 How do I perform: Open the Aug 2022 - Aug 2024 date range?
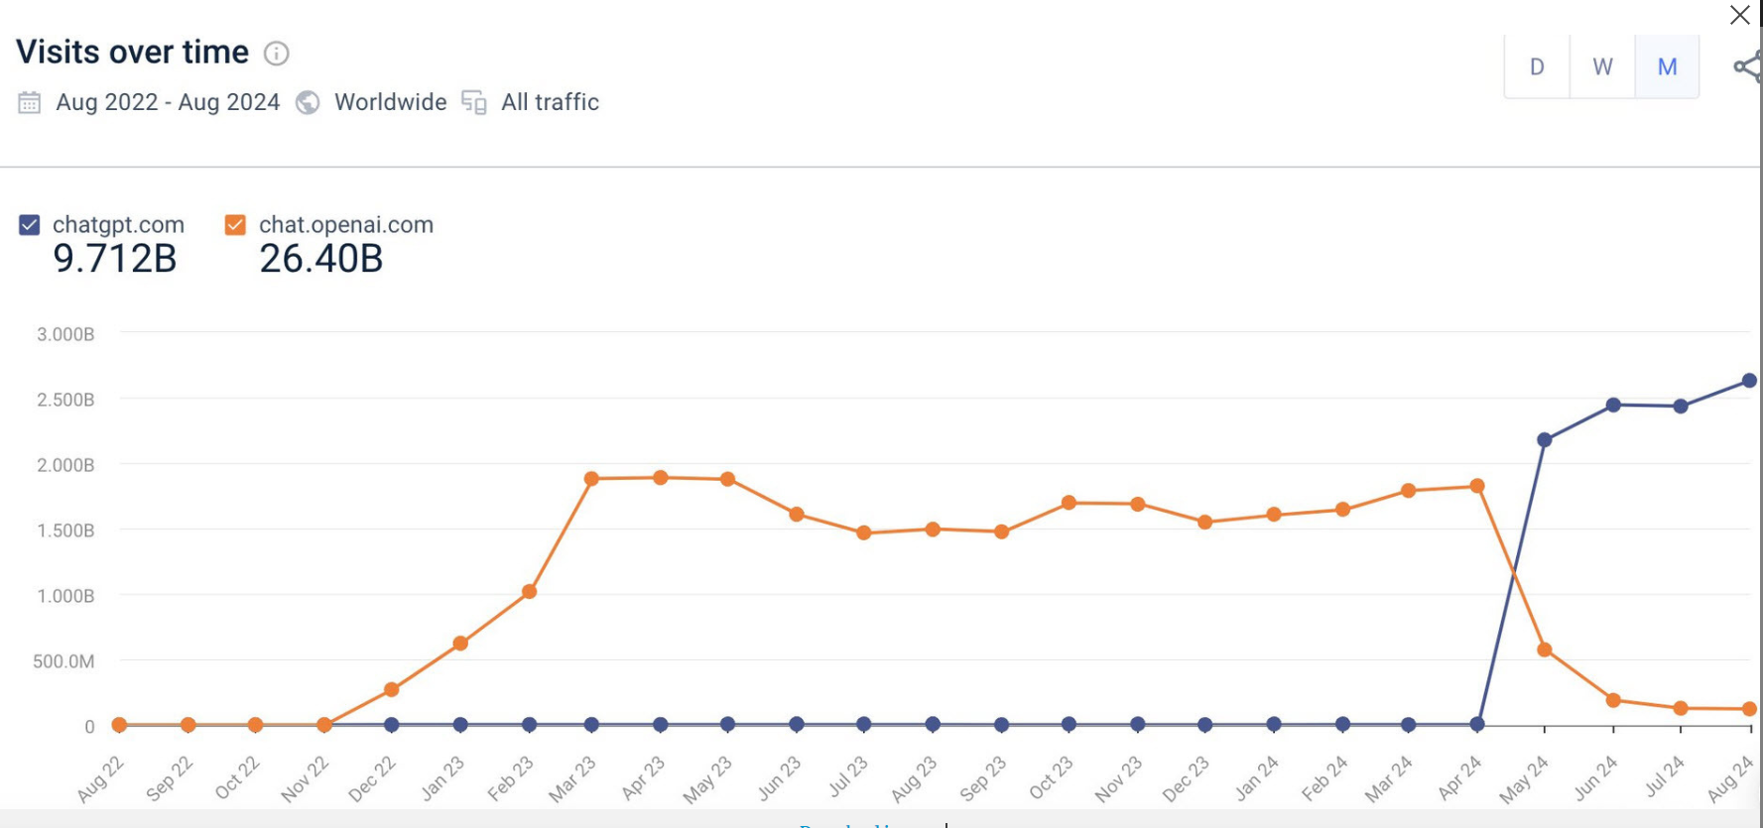point(168,102)
